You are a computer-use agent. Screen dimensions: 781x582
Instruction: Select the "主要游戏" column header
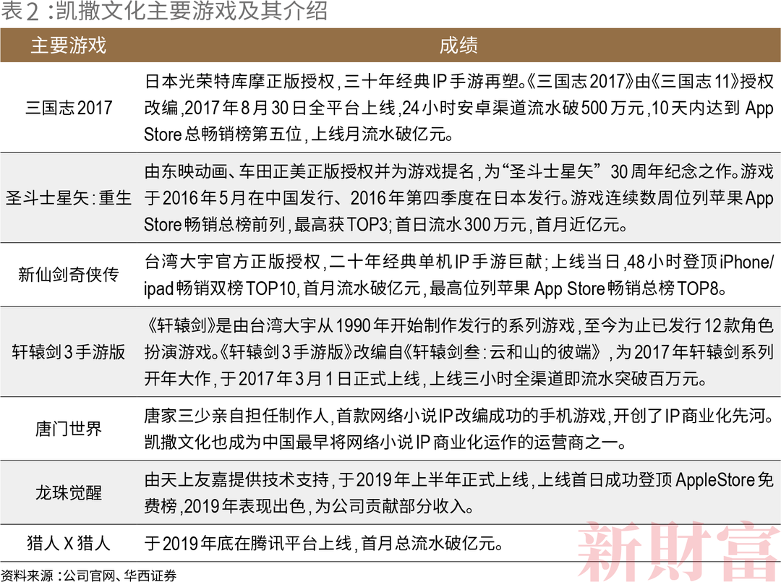69,46
